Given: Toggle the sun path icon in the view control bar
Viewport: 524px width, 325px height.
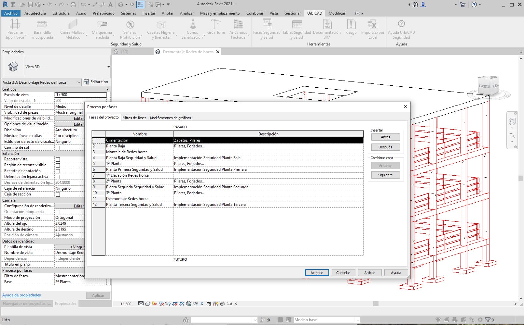Looking at the screenshot, I should click(154, 304).
